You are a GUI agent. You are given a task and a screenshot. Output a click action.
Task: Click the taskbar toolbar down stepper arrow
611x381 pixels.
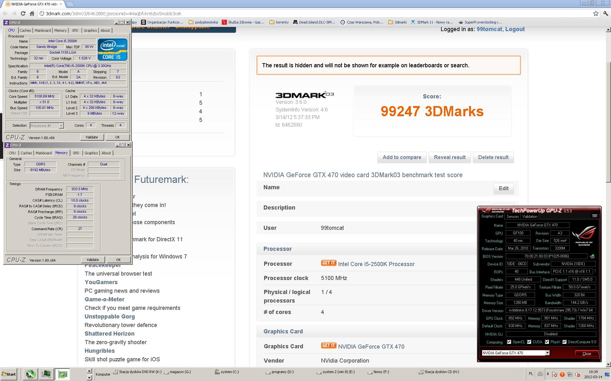pos(89,378)
